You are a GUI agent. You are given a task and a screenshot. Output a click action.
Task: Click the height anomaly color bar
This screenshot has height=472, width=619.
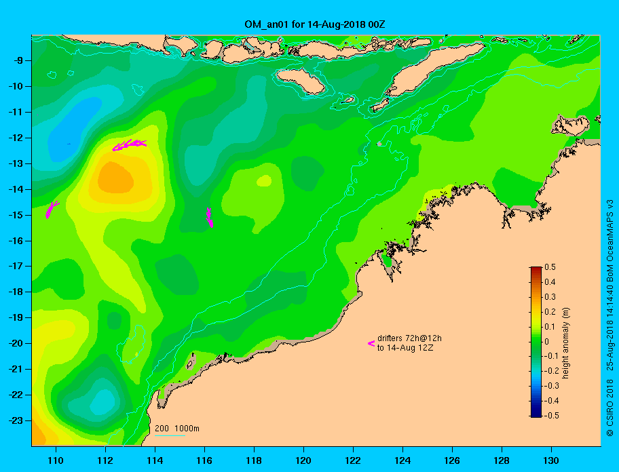coord(536,342)
